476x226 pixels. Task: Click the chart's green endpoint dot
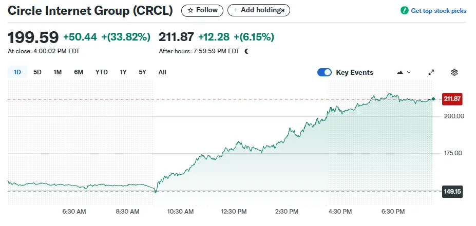(433, 99)
